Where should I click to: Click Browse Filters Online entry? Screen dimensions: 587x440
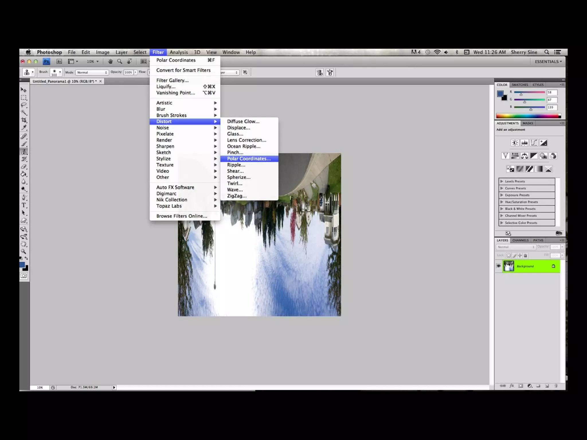(x=181, y=216)
